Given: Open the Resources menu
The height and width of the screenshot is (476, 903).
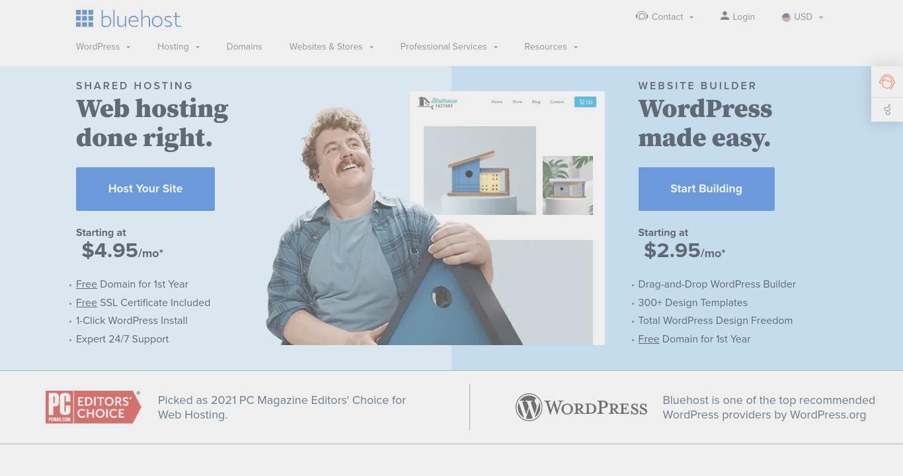Looking at the screenshot, I should click(x=545, y=46).
